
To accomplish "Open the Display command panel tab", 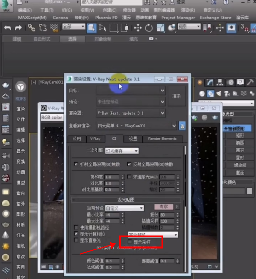I will coord(240,82).
